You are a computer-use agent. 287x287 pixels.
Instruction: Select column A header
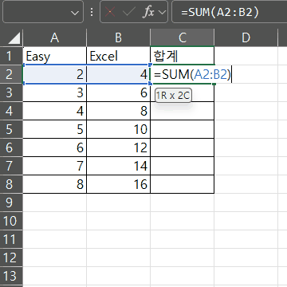point(54,37)
